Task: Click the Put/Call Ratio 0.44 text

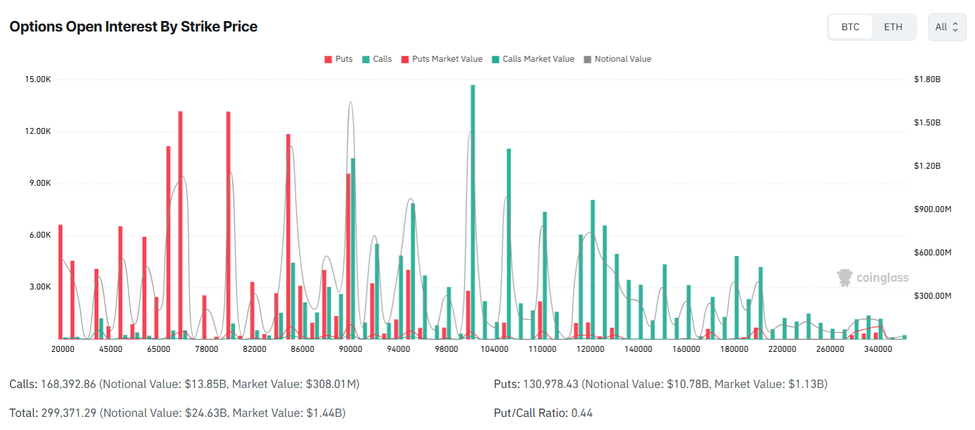Action: (x=543, y=413)
